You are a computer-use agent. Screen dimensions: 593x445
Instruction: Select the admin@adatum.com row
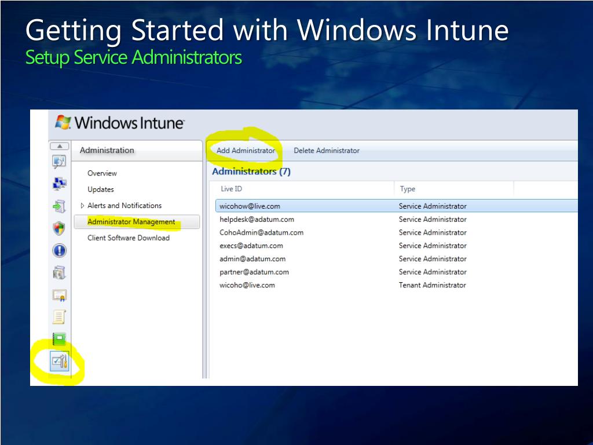[396, 259]
